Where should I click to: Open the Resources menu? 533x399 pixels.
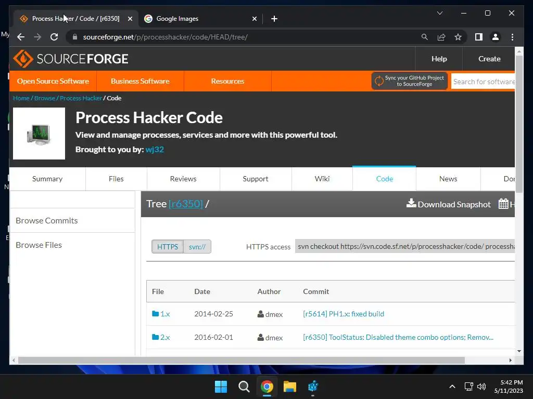[x=227, y=81]
